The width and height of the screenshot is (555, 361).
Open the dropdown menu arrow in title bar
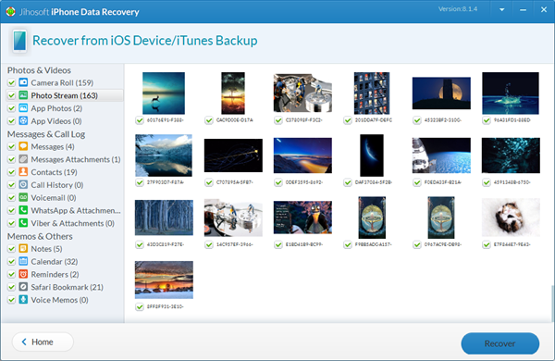pyautogui.click(x=501, y=10)
